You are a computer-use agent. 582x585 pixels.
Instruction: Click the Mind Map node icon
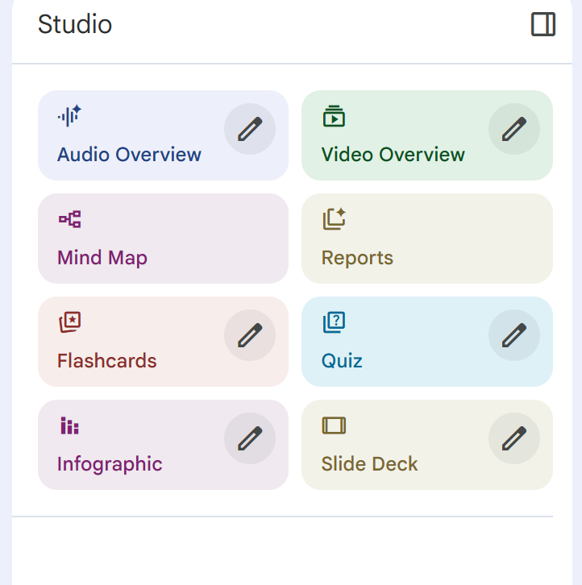click(69, 219)
